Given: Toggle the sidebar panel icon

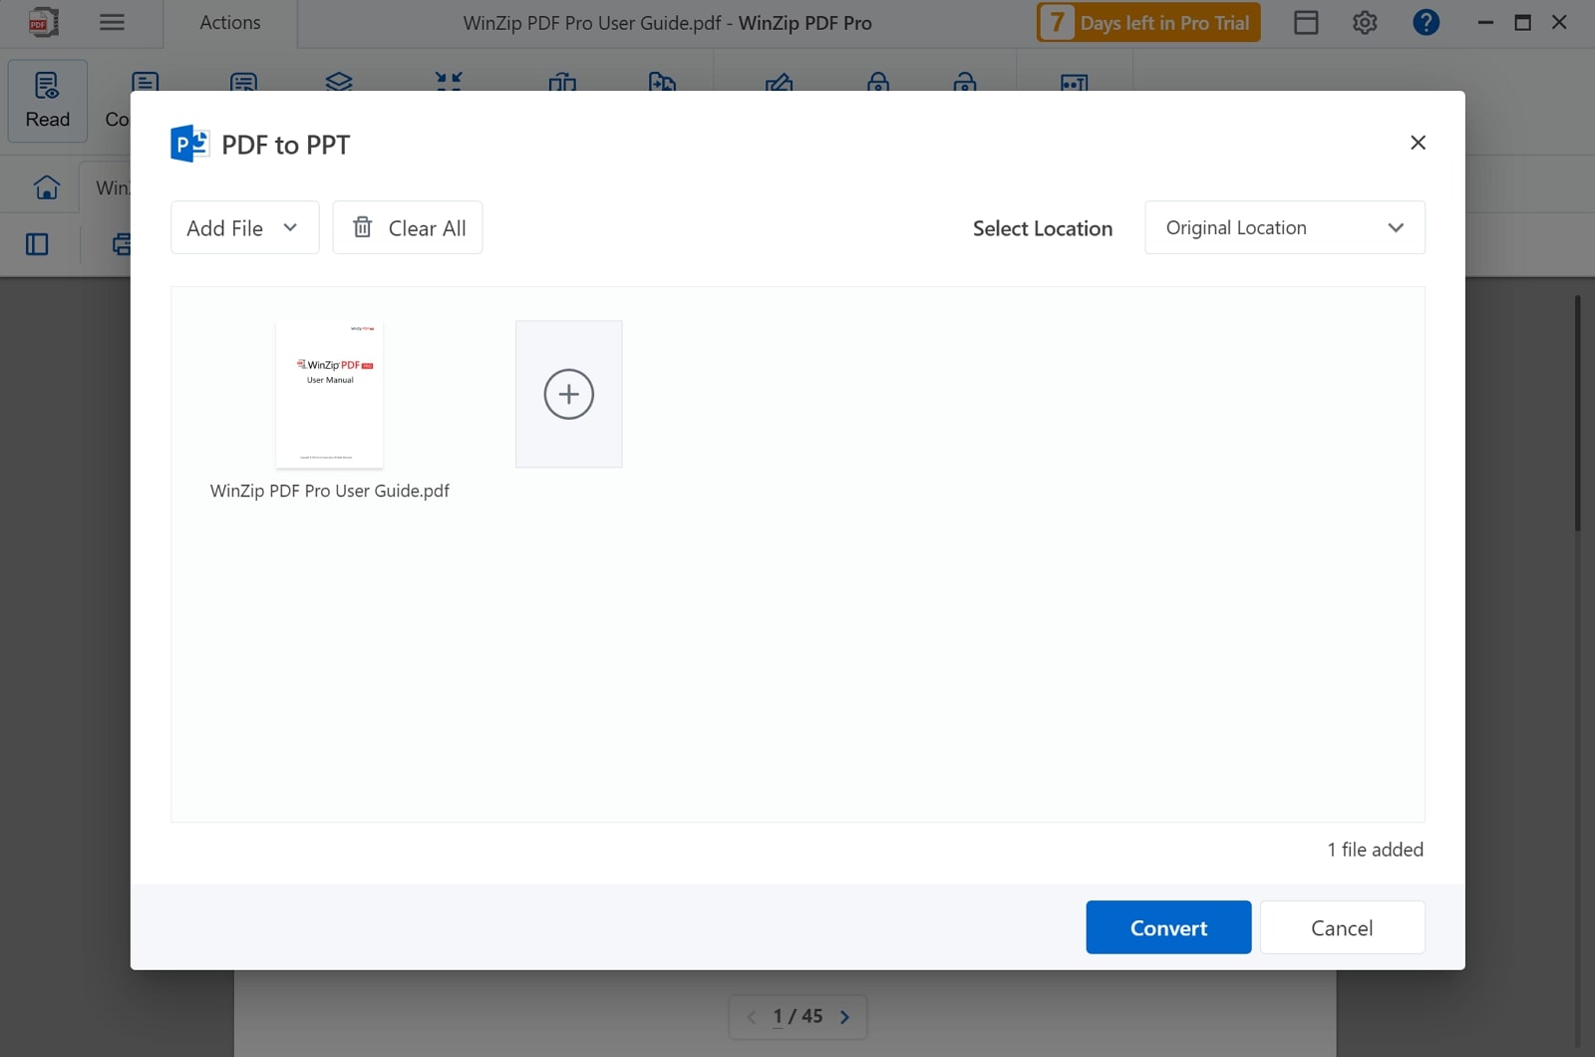Looking at the screenshot, I should coord(37,244).
